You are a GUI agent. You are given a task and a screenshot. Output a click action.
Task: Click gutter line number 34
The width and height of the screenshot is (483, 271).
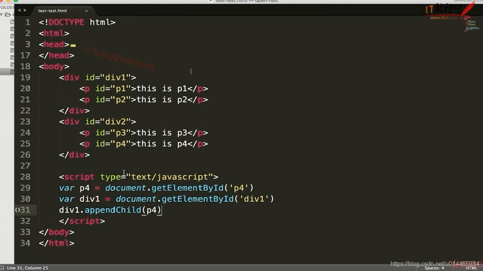pos(25,243)
